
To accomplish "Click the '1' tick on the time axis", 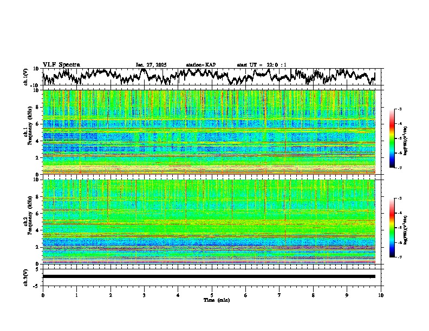I will point(76,295).
